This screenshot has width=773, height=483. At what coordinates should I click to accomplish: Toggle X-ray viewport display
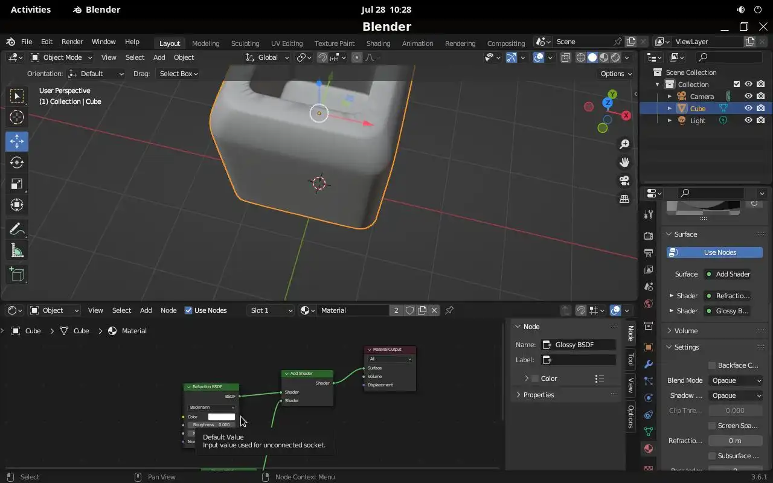point(566,57)
